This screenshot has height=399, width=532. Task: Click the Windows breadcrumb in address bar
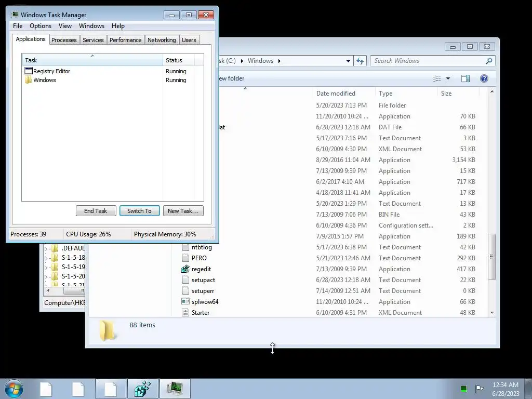[260, 61]
